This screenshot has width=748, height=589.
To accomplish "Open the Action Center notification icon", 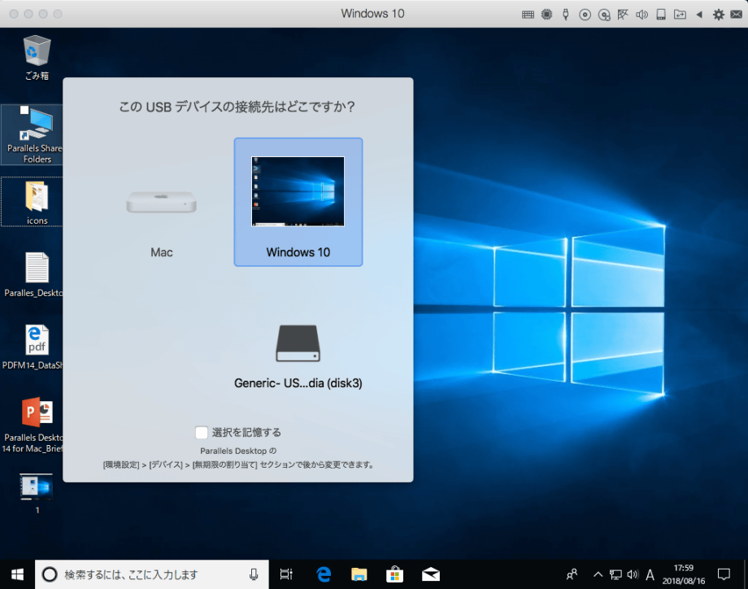I will [724, 574].
